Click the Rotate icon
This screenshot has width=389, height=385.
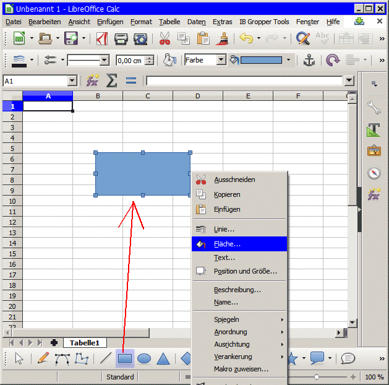pyautogui.click(x=333, y=60)
